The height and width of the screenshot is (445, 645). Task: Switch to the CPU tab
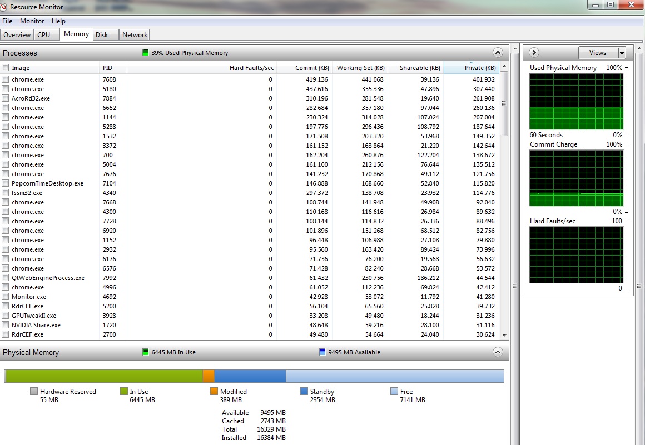43,34
